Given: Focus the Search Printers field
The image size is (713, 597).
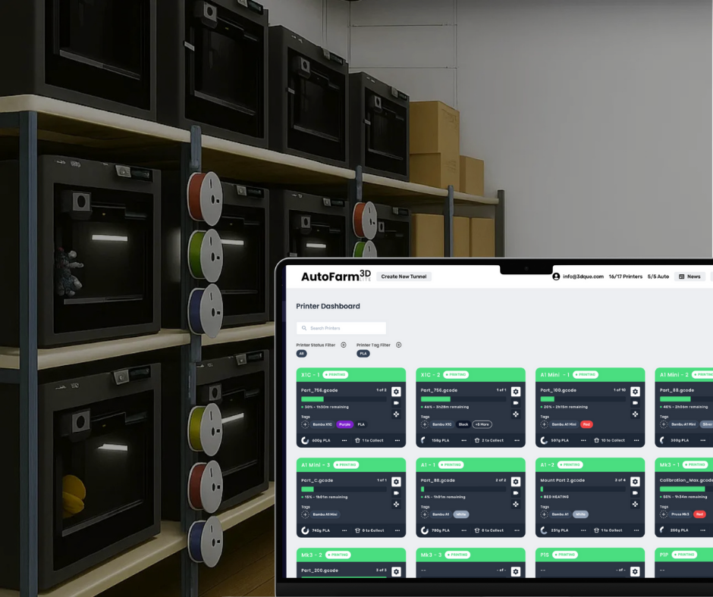Looking at the screenshot, I should tap(341, 328).
